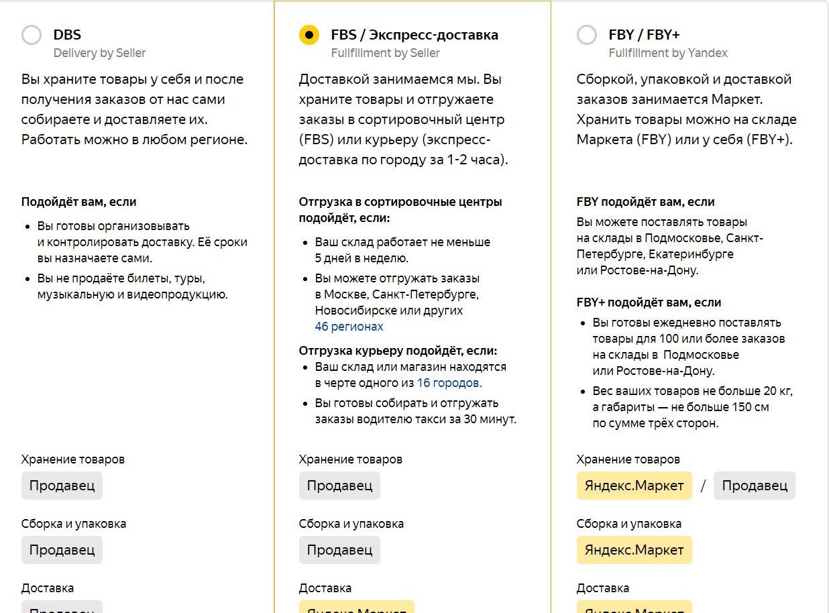829x613 pixels.
Task: Click Продавец tag in FBY Хранение товаров
Action: click(x=755, y=486)
